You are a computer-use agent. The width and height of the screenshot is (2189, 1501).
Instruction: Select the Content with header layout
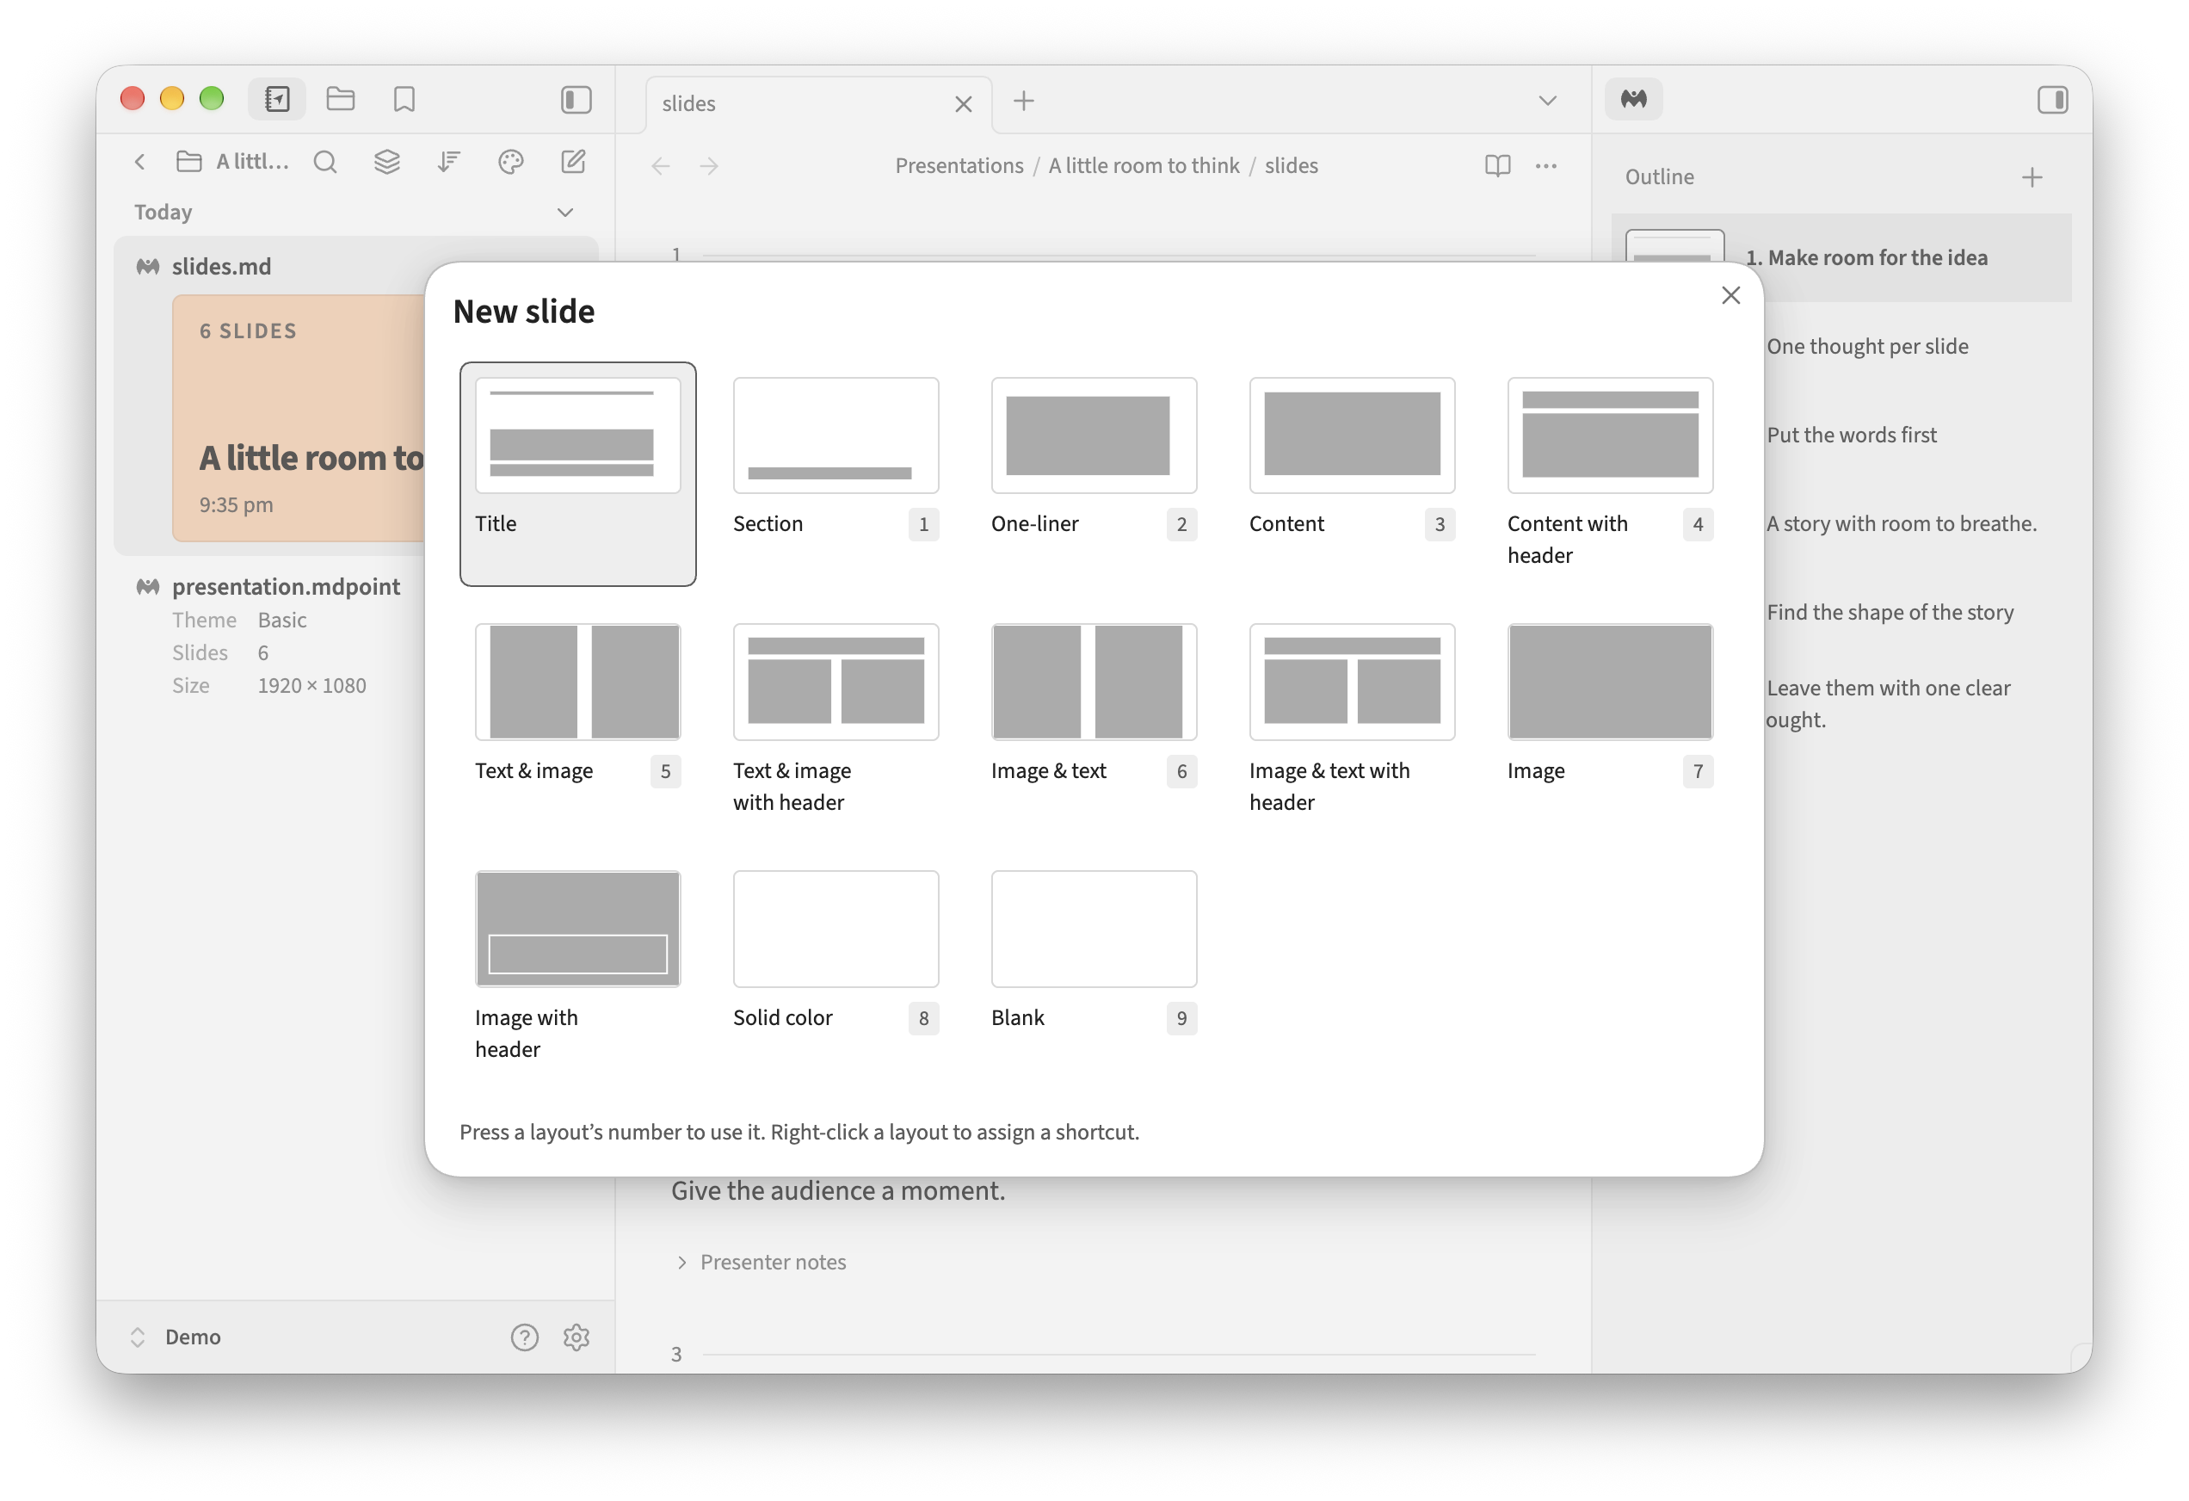[x=1610, y=474]
